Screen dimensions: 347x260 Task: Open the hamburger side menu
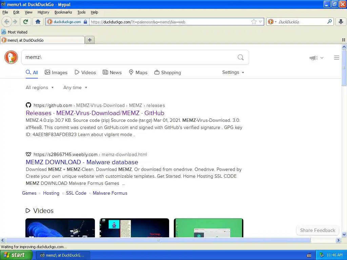point(336,58)
